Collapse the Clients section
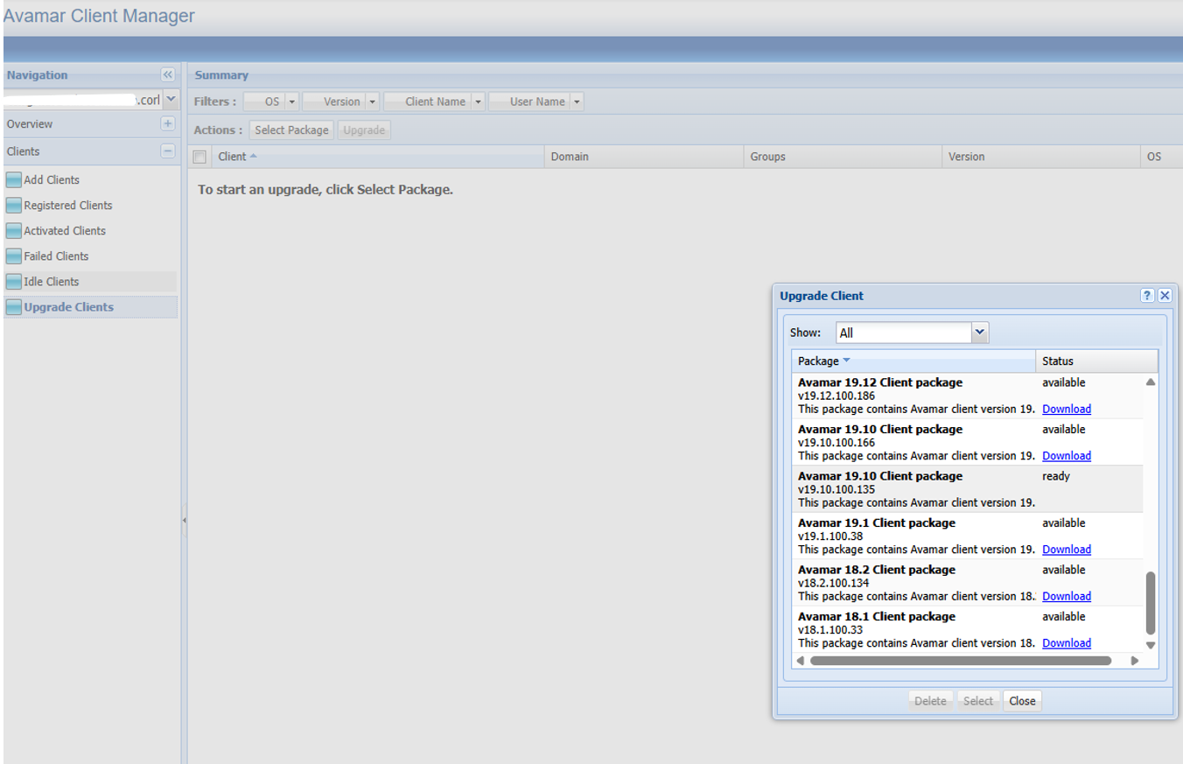This screenshot has height=764, width=1183. pyautogui.click(x=166, y=151)
